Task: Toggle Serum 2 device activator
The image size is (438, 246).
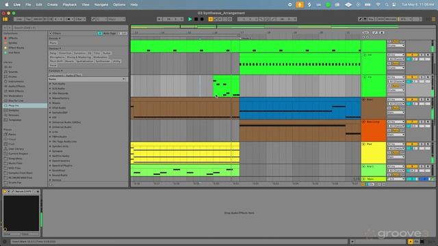Action: pyautogui.click(x=5, y=191)
